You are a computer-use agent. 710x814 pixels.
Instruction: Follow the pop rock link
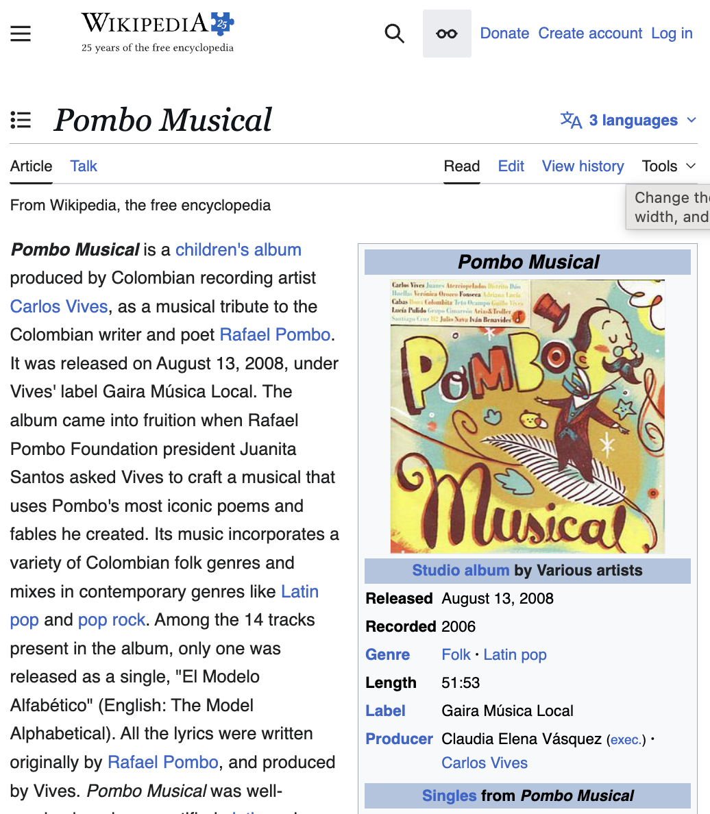(x=111, y=620)
